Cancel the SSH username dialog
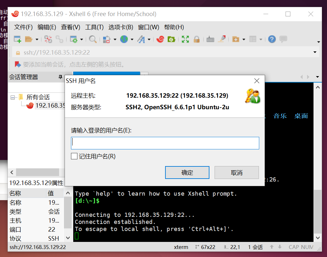Screen dimensions: 327x257 (236, 173)
